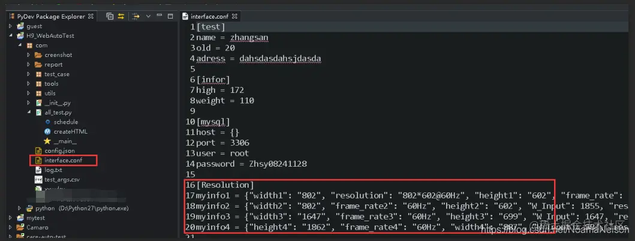The width and height of the screenshot is (635, 241).
Task: Click the mytest project icon
Action: pos(20,218)
